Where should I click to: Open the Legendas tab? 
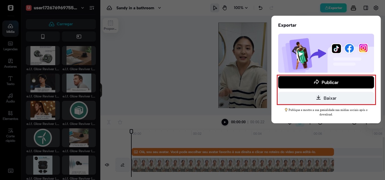point(10,46)
